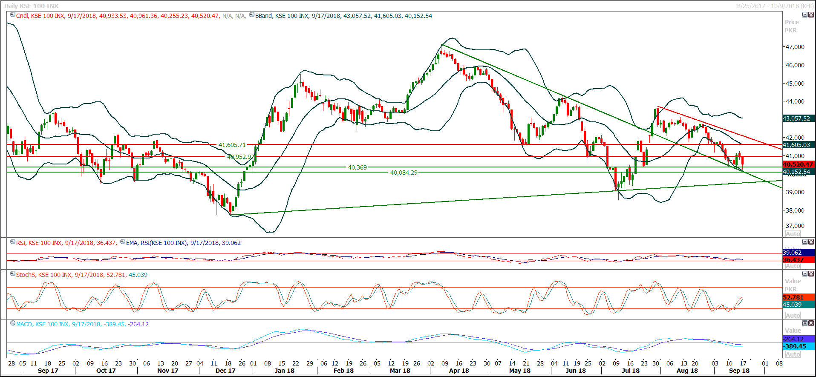Toggle Auto scale on StochS axis

[x=793, y=316]
